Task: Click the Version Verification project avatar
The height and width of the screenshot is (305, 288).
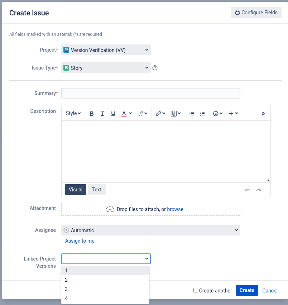Action: 66,50
